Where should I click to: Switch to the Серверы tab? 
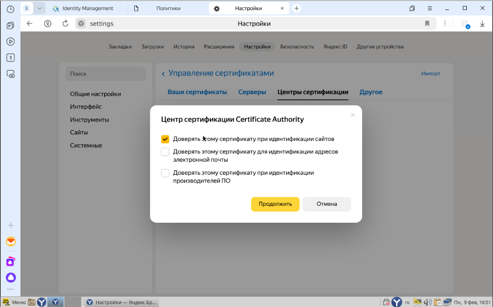tap(252, 92)
